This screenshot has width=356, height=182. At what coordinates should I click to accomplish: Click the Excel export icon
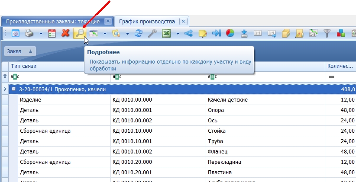coord(166,34)
